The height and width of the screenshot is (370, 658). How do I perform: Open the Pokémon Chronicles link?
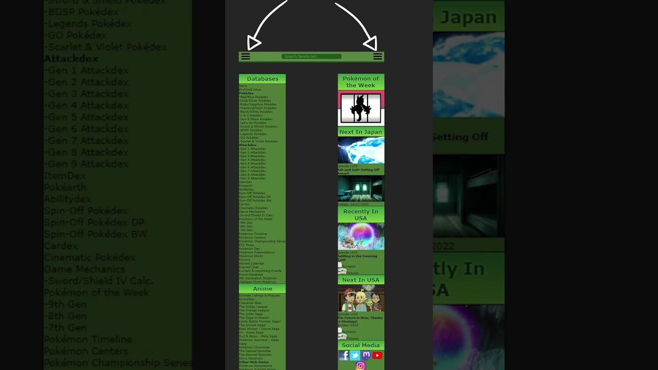tap(254, 347)
